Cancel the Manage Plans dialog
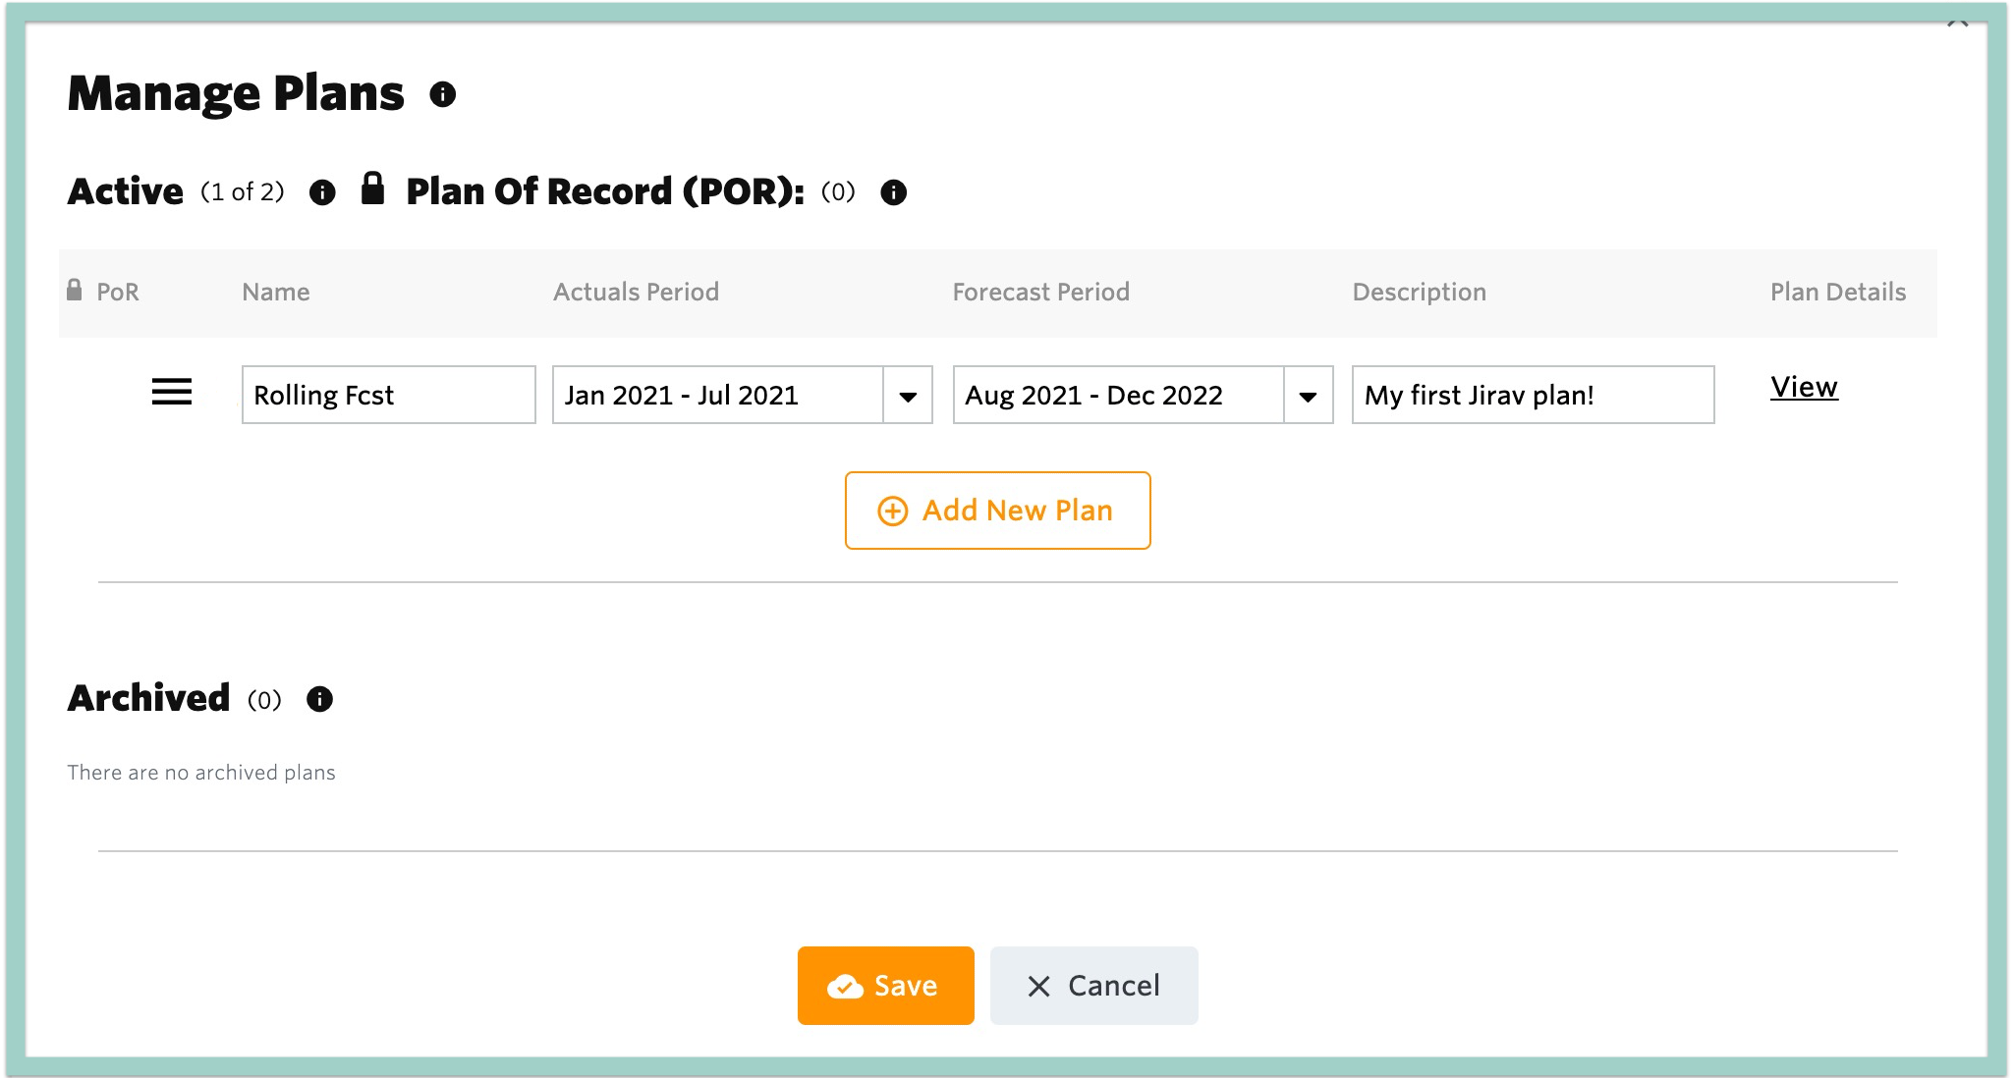Screen dimensions: 2013x1078 pos(1093,986)
